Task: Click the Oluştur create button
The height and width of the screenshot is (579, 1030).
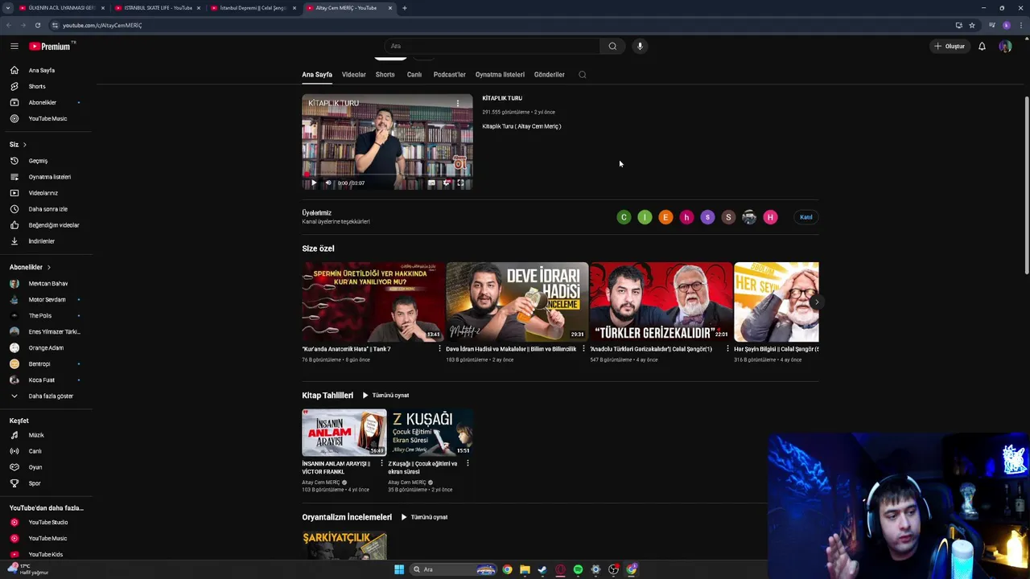Action: click(x=949, y=46)
